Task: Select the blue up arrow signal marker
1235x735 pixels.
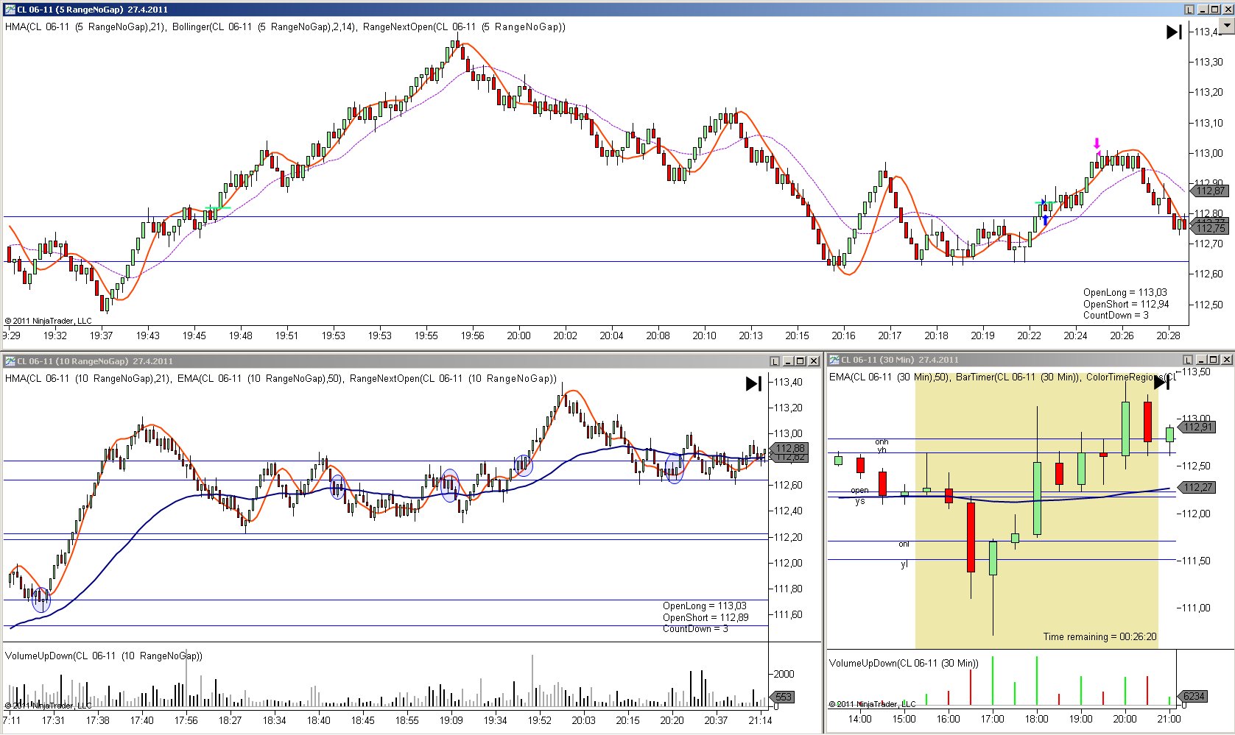Action: click(x=1045, y=220)
